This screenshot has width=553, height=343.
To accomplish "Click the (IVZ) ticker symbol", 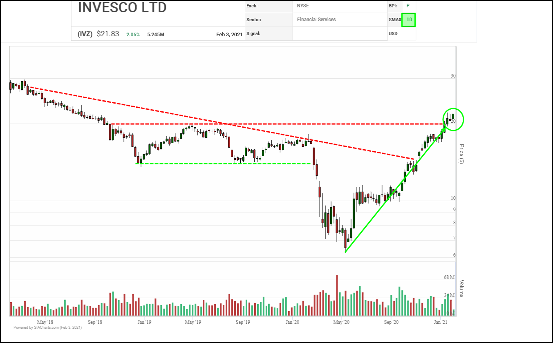I will [x=85, y=34].
